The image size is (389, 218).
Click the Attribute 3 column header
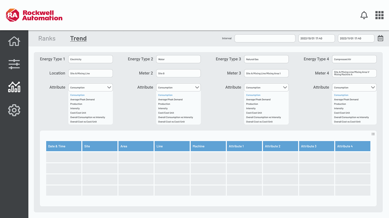point(316,146)
